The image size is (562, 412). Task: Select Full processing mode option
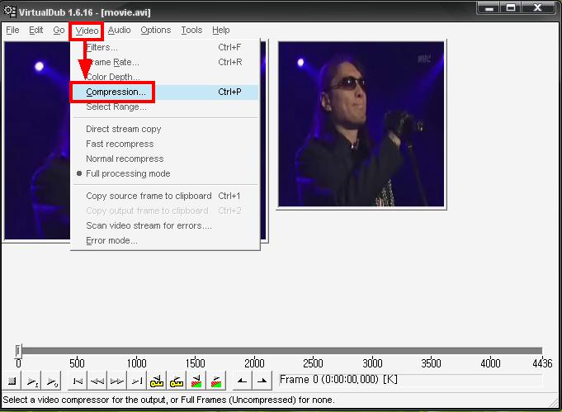165,174
